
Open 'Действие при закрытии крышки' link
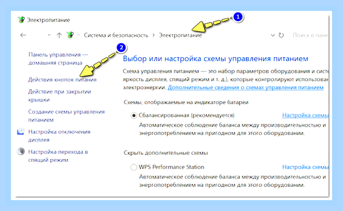(x=60, y=96)
